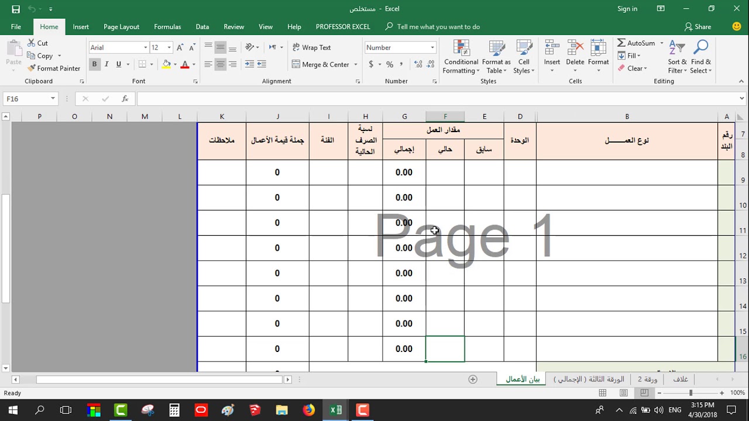Open Firefox in the Windows taskbar
This screenshot has height=421, width=749.
tap(309, 410)
